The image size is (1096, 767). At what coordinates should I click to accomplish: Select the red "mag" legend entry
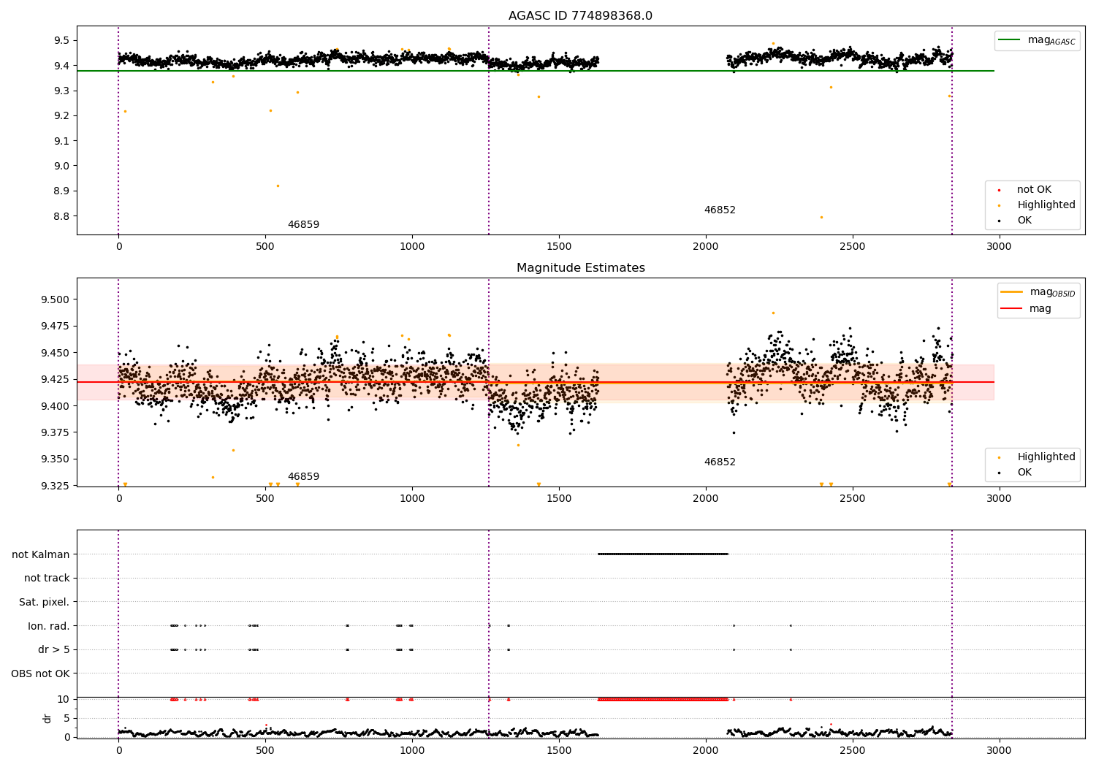(x=1027, y=309)
